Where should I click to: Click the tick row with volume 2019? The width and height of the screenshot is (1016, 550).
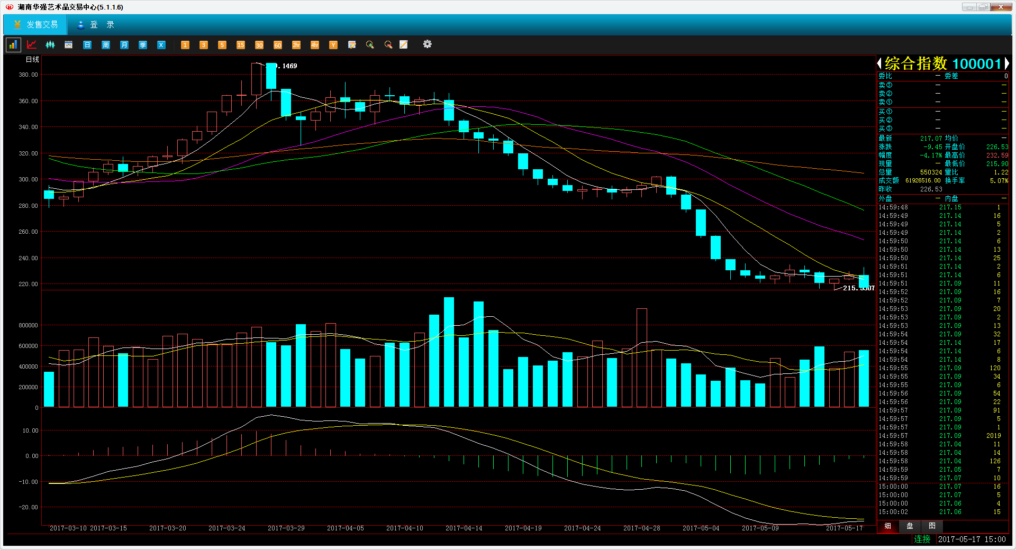click(x=942, y=436)
